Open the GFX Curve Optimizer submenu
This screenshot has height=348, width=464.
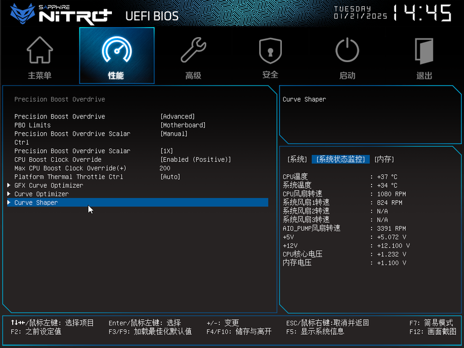[49, 185]
